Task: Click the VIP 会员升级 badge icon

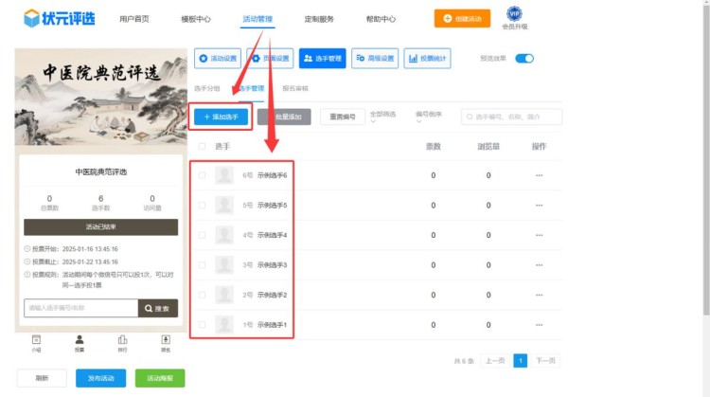Action: tap(514, 14)
